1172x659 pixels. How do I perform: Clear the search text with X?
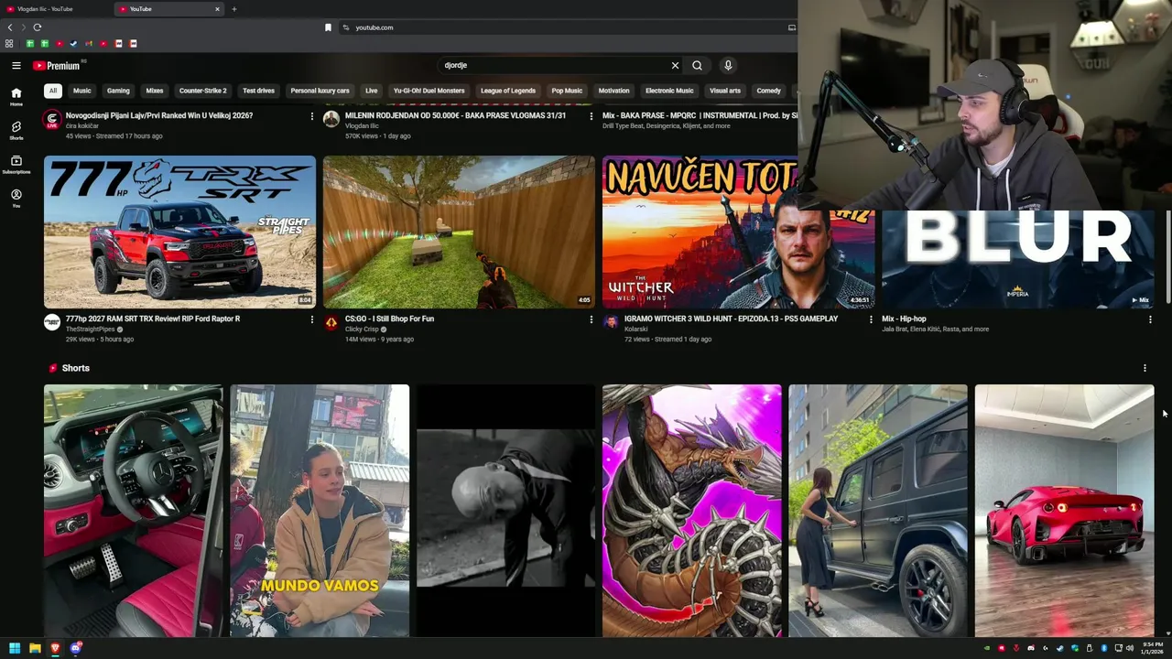point(675,65)
